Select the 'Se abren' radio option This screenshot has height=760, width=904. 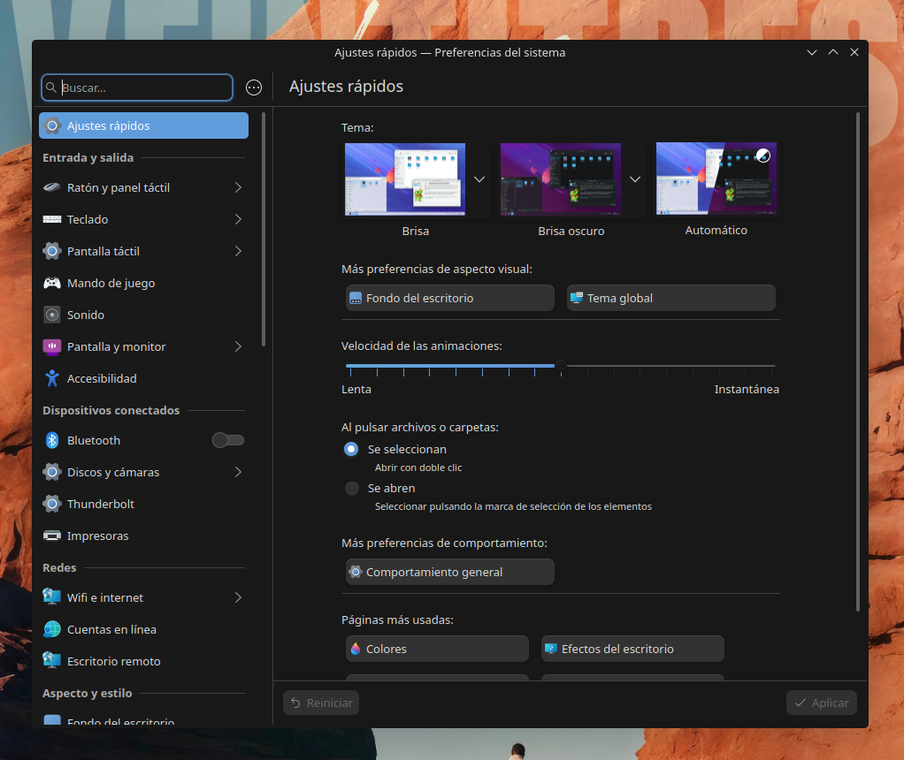point(351,488)
